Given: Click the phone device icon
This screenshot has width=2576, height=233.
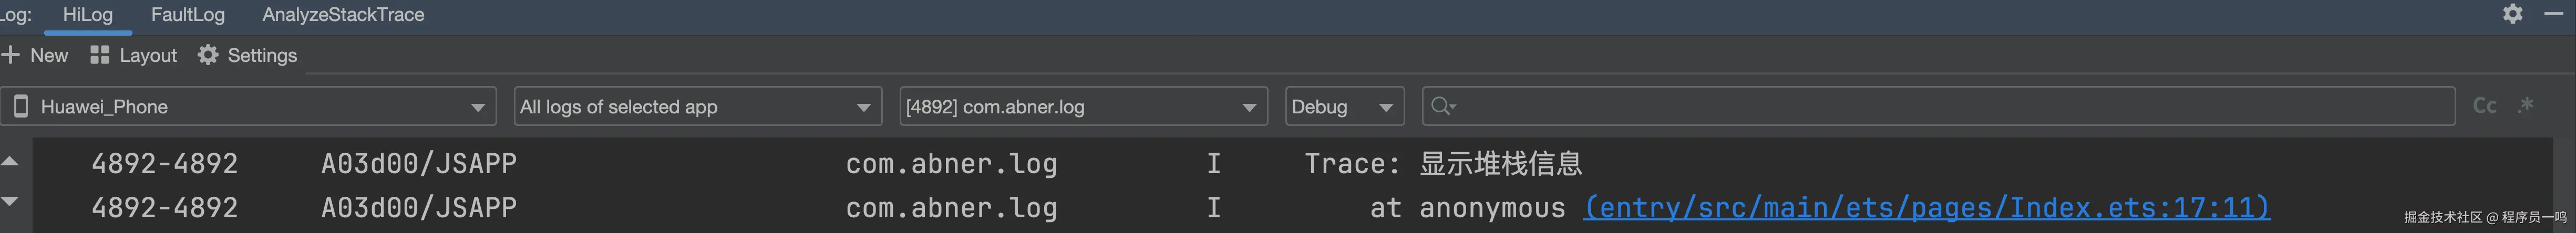Looking at the screenshot, I should pyautogui.click(x=21, y=106).
